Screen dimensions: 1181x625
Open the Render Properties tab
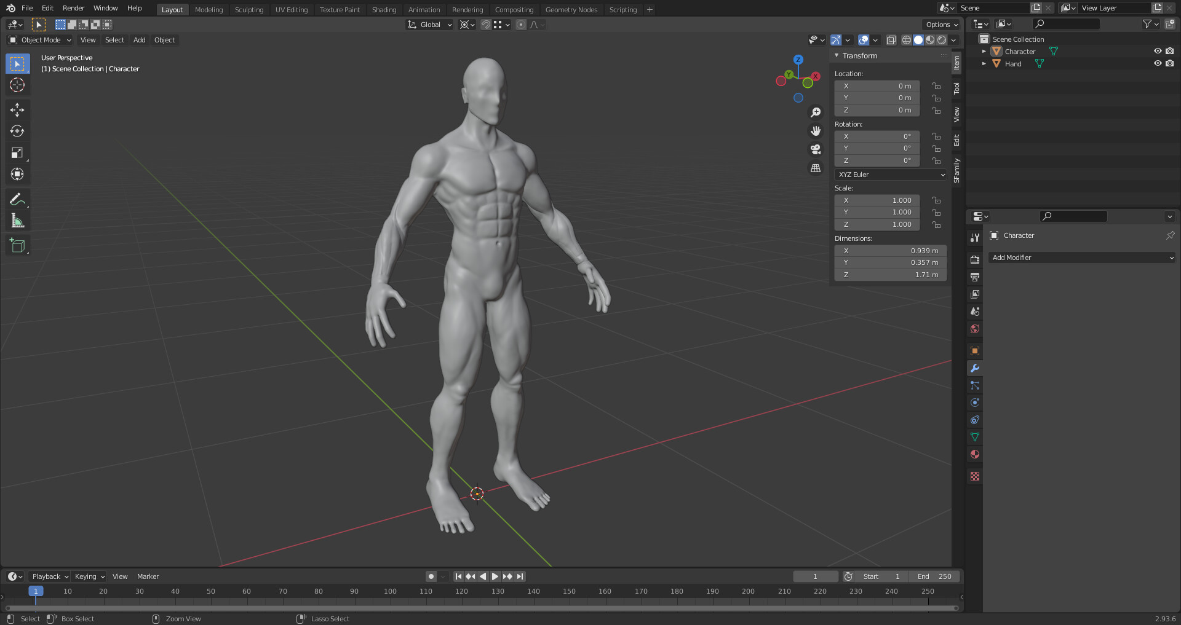(x=975, y=259)
